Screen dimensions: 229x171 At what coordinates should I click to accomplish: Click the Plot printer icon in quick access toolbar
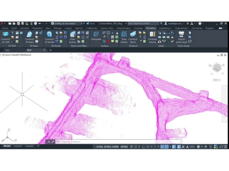[35, 24]
